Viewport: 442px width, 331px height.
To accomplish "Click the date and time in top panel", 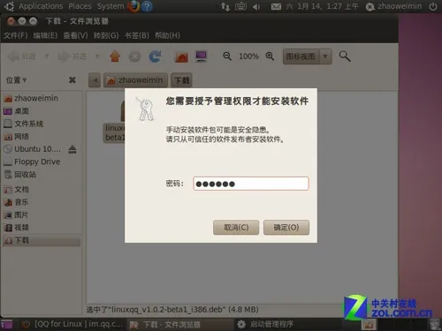I will 322,6.
